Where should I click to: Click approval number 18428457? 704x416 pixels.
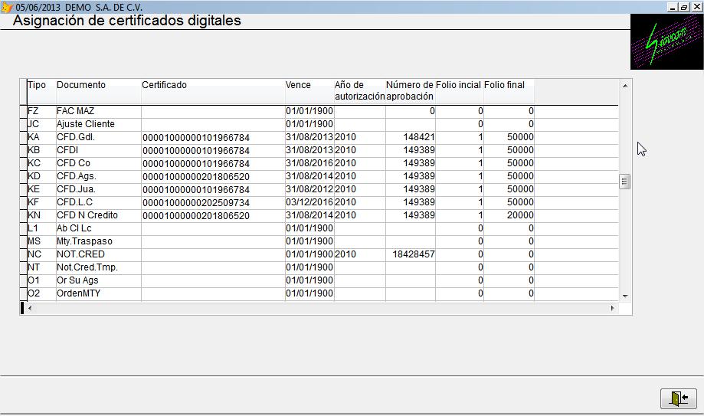411,254
